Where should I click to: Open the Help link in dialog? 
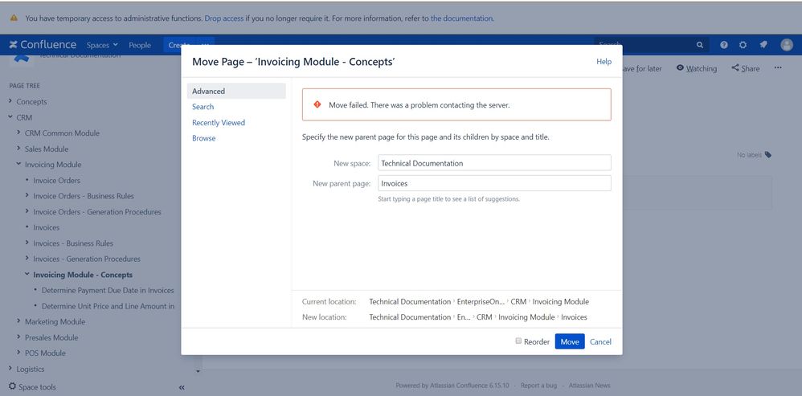tap(604, 61)
